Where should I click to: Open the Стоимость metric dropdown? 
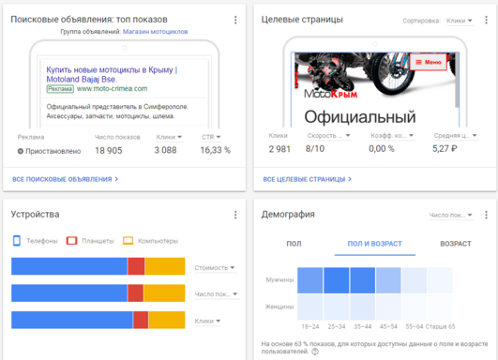point(215,268)
